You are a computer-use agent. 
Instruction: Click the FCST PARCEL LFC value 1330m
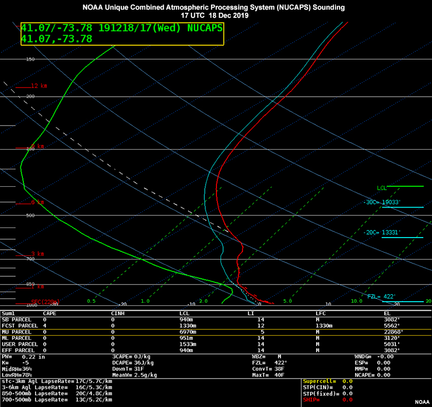coord(324,326)
